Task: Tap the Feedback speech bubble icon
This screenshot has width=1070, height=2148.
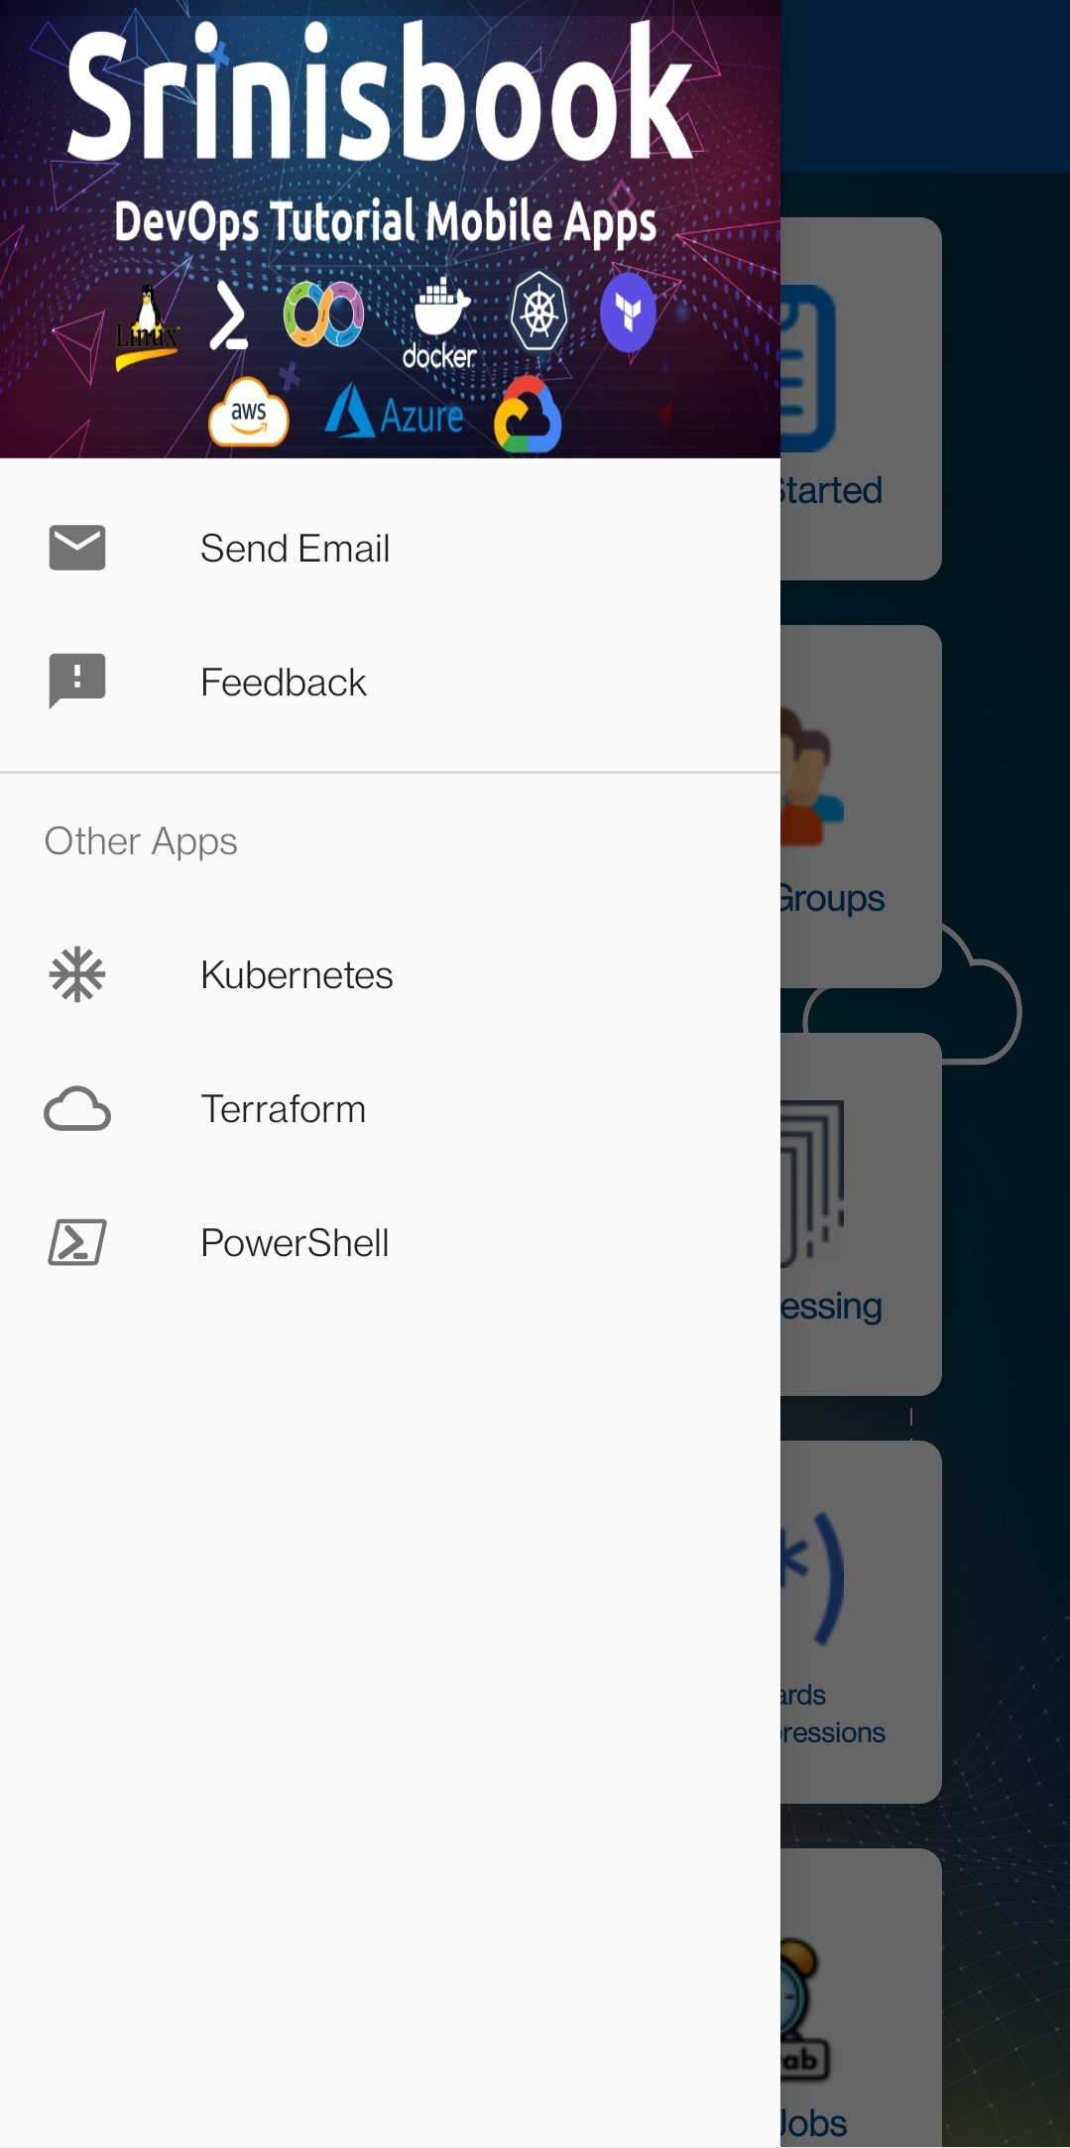Action: 77,681
